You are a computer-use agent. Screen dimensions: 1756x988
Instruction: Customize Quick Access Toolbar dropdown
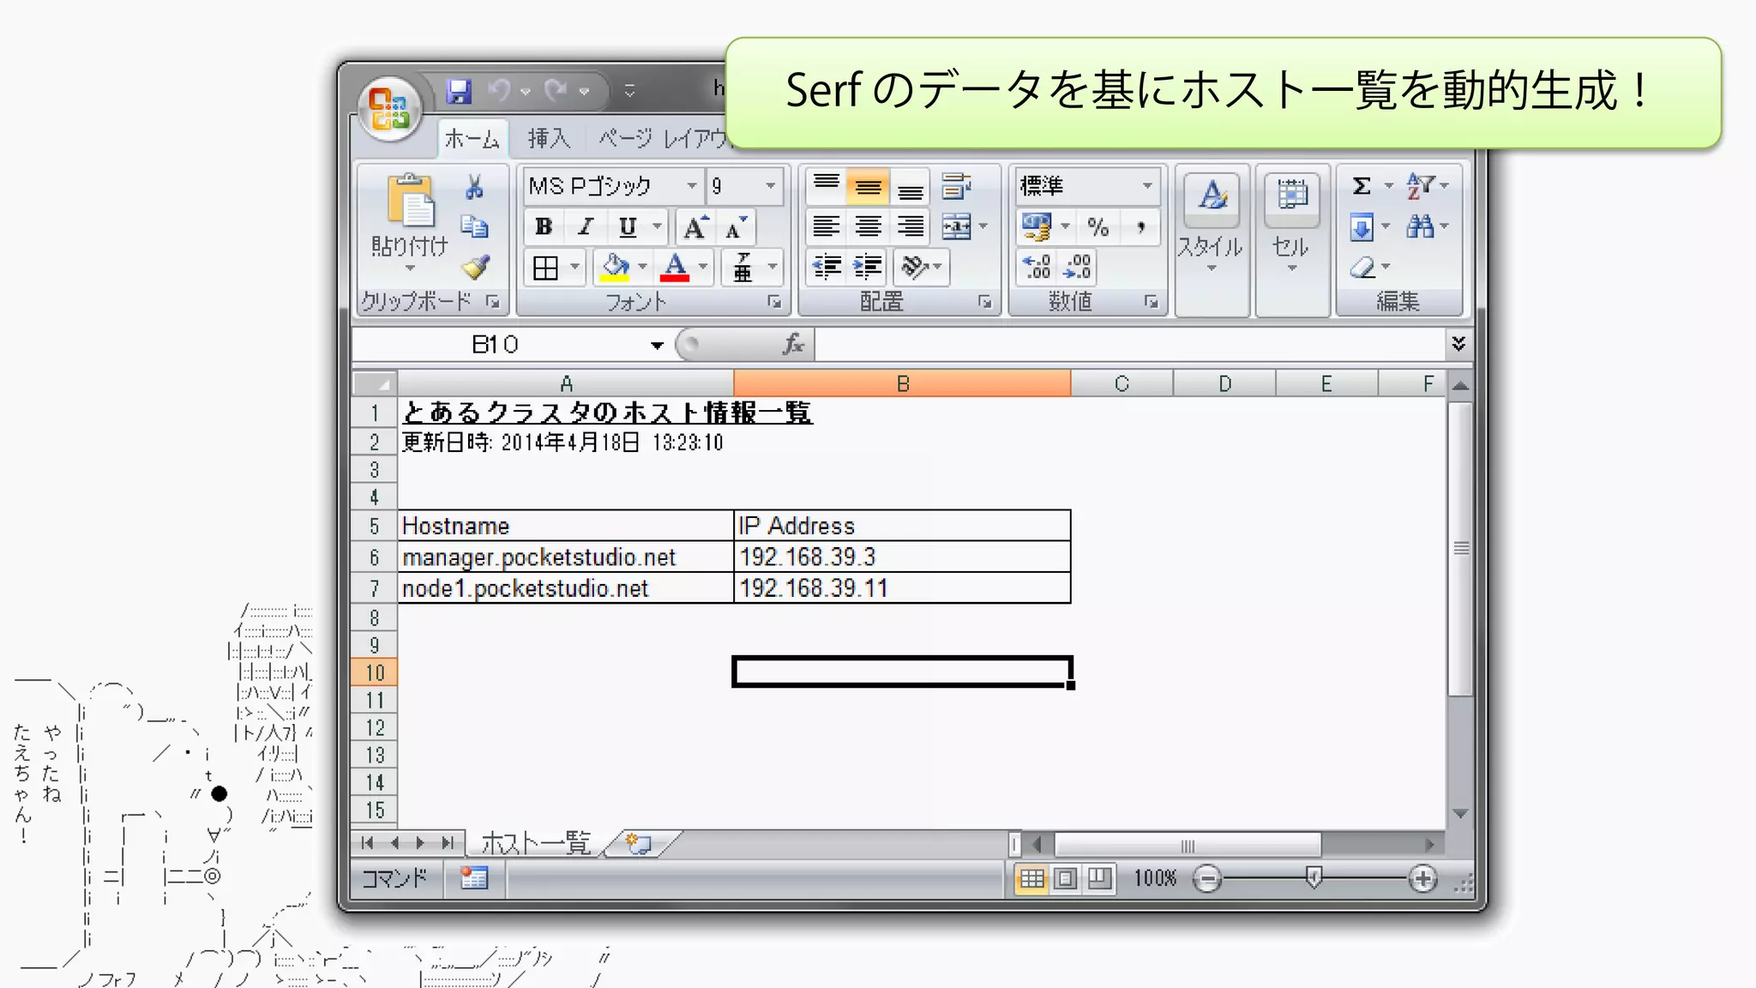(630, 90)
